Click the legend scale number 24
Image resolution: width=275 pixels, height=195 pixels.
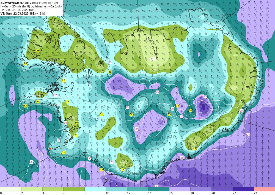click(255, 193)
